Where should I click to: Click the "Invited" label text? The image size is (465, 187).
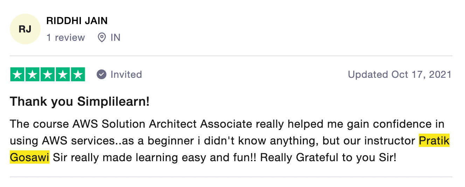pos(126,74)
